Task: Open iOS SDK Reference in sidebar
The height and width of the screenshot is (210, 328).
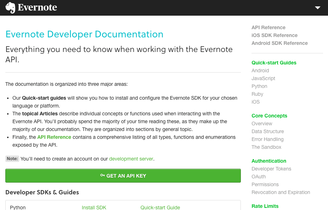Action: pyautogui.click(x=274, y=35)
